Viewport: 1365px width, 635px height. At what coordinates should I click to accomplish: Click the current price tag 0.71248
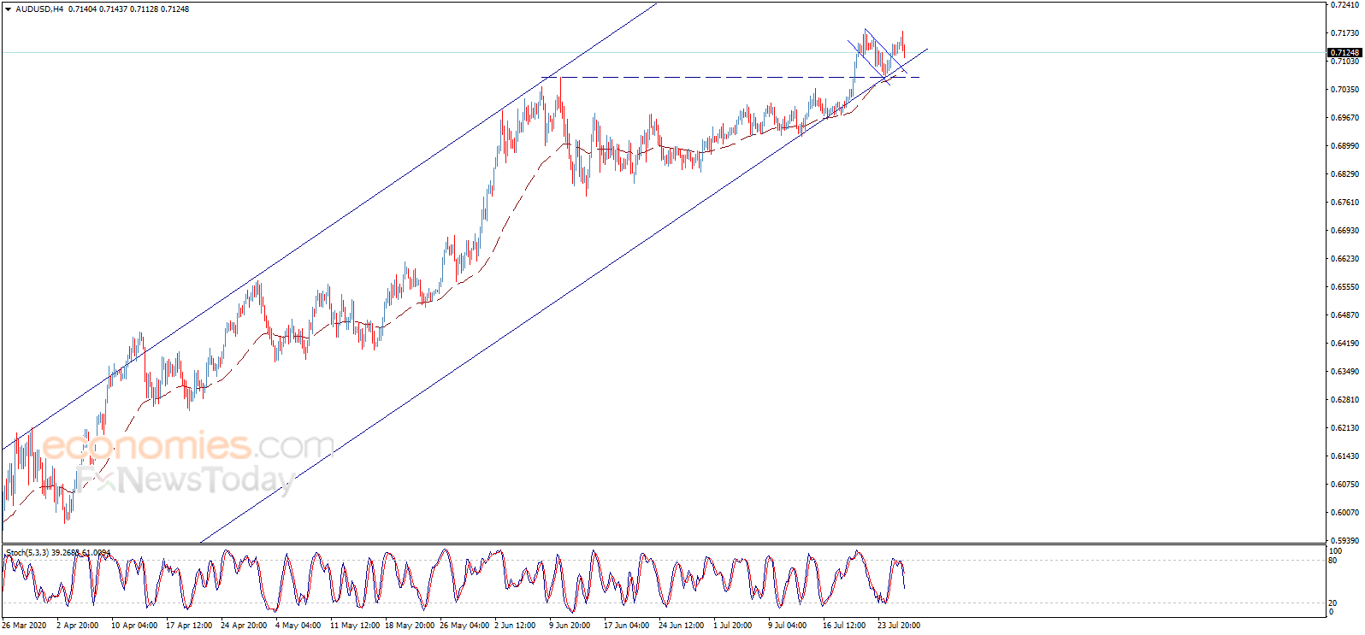pyautogui.click(x=1344, y=53)
